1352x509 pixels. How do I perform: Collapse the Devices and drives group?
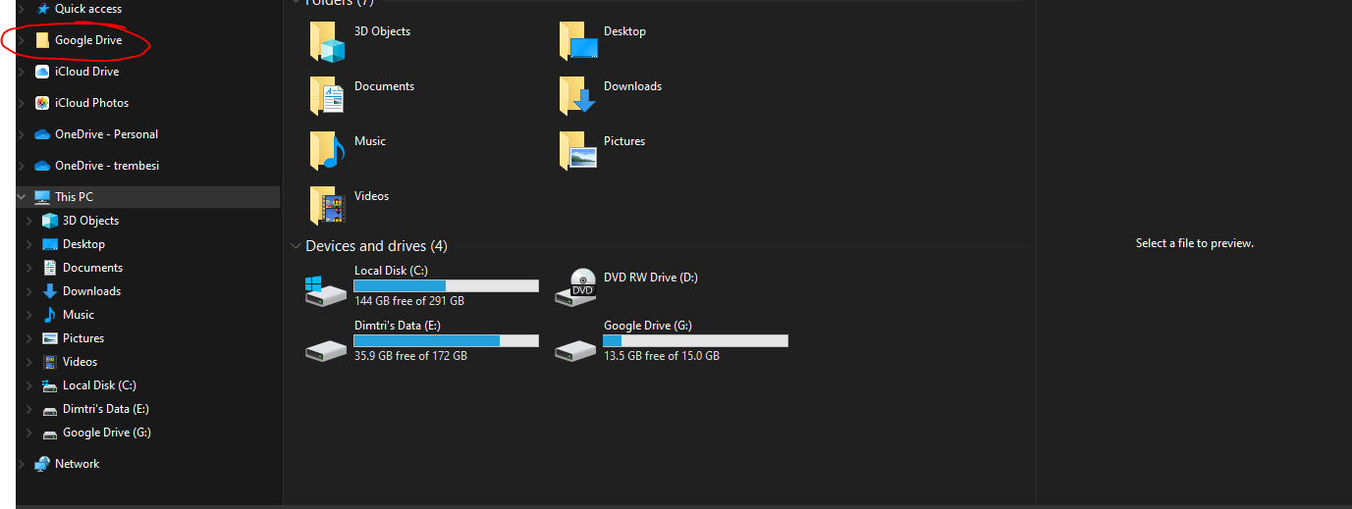click(x=296, y=246)
